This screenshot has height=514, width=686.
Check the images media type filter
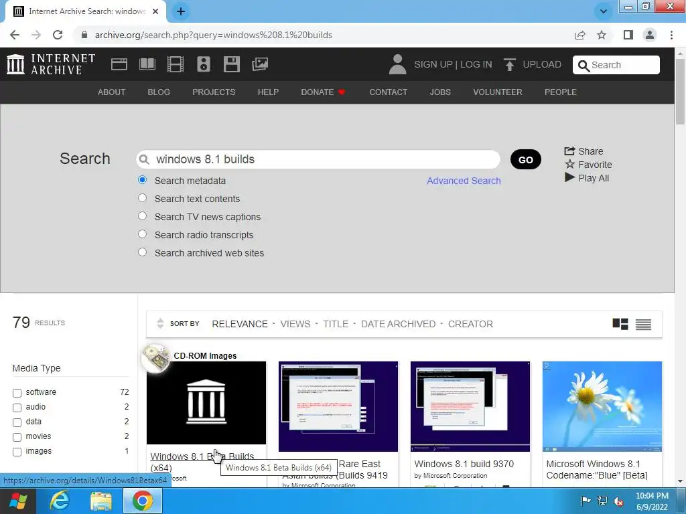coord(17,452)
